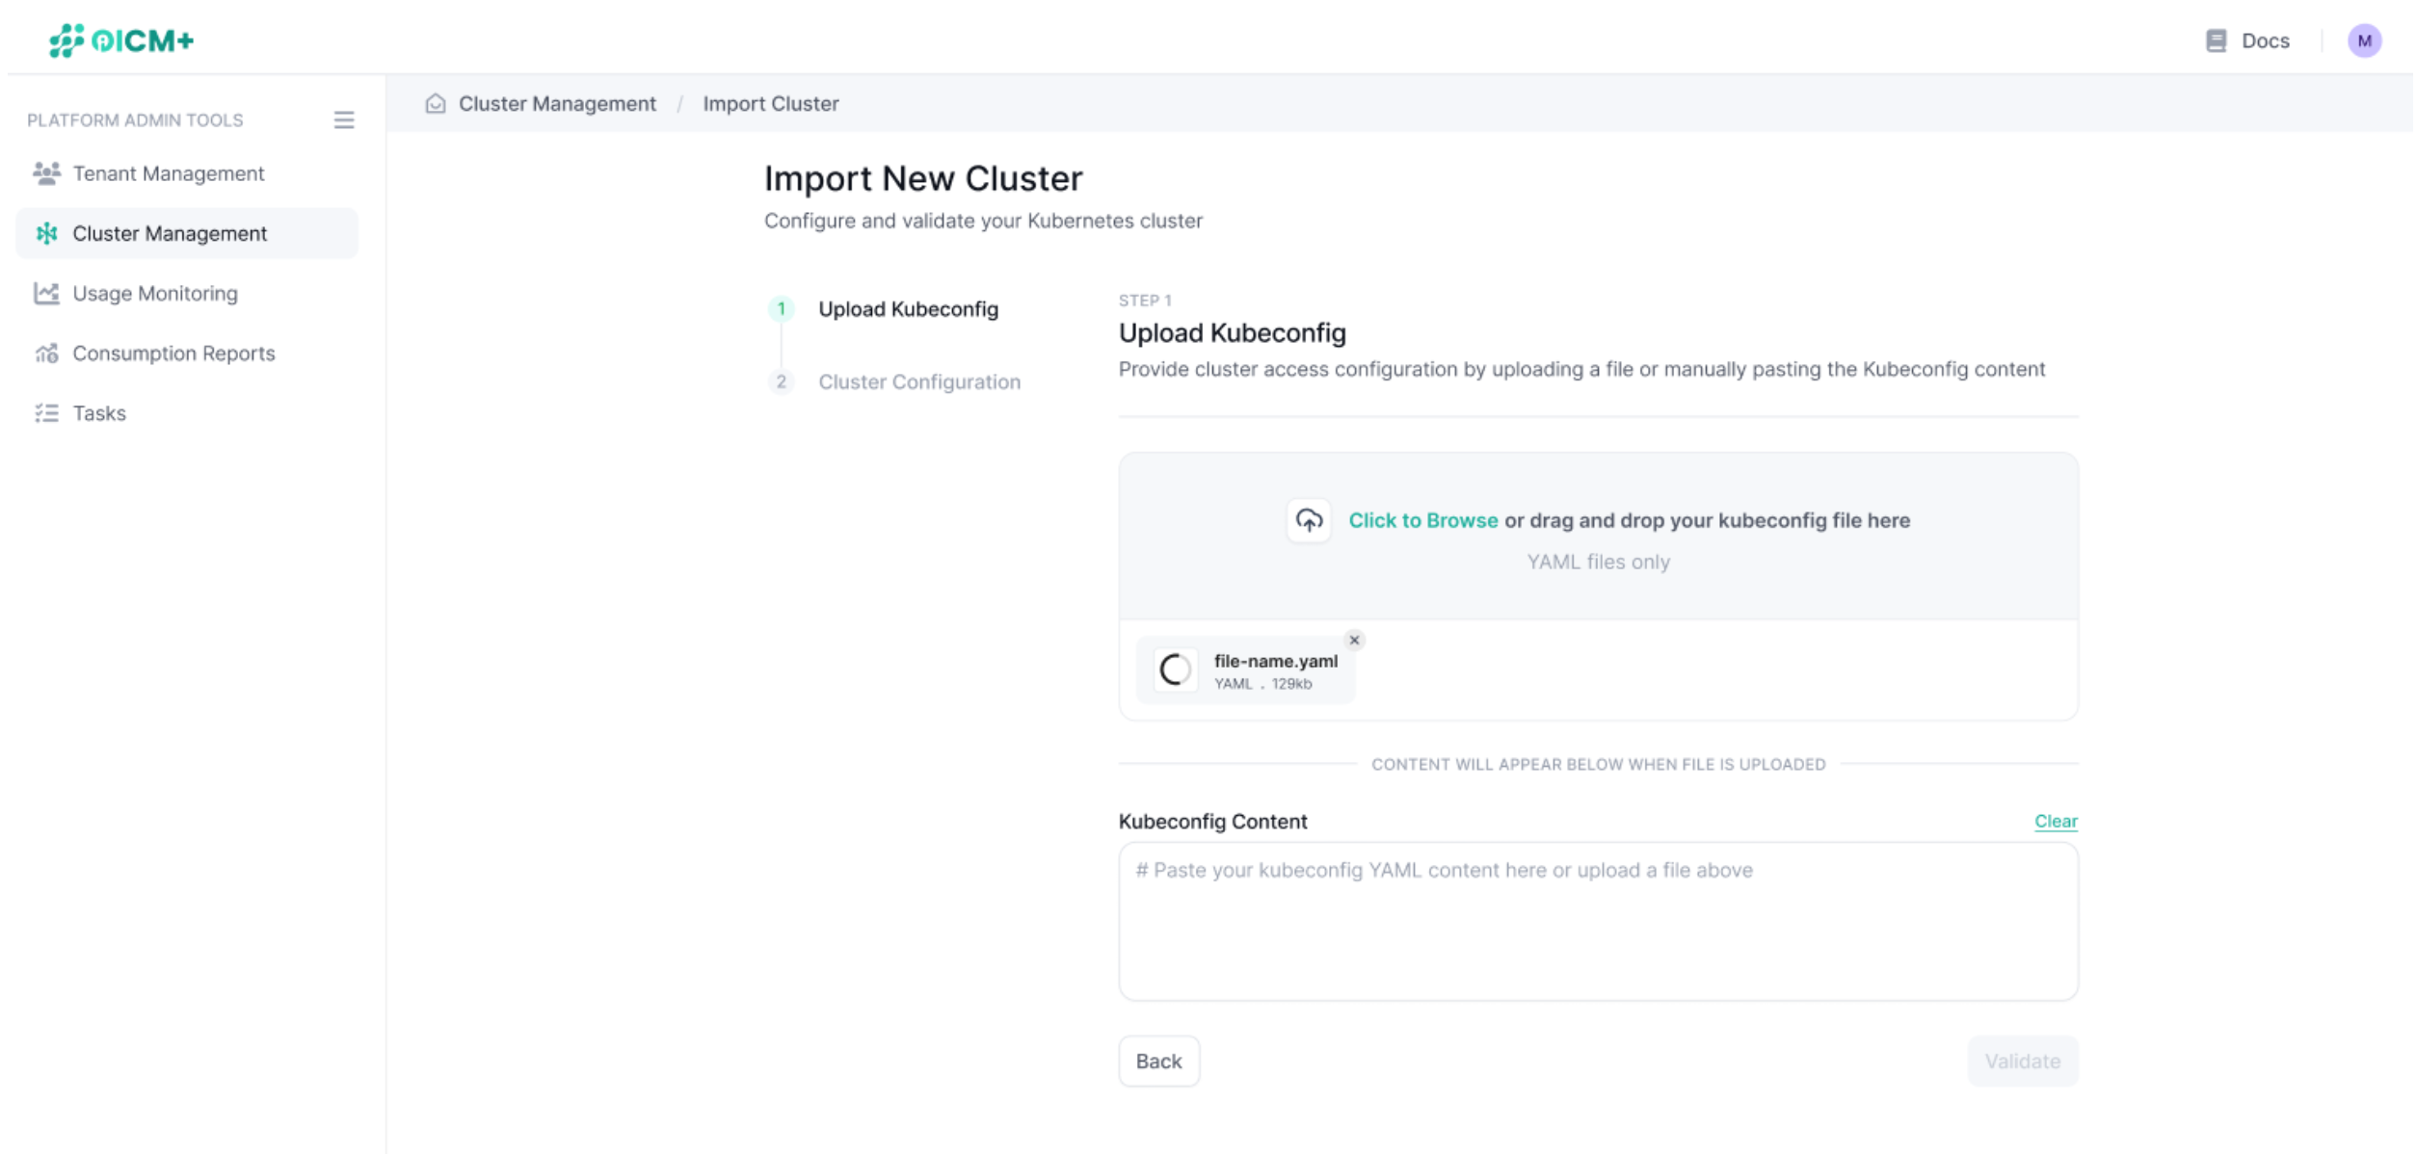Open Cluster Management from the breadcrumb
This screenshot has width=2417, height=1154.
557,103
